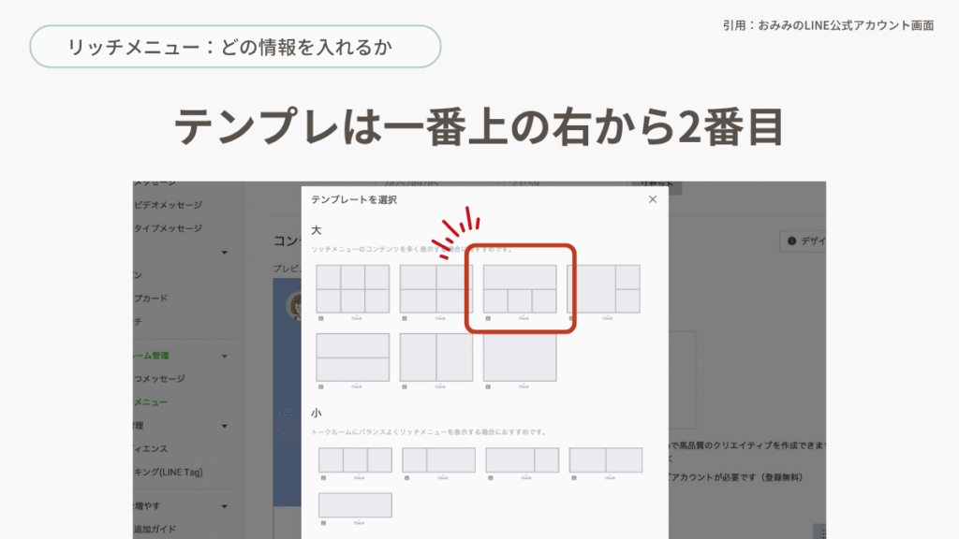Select large template with two right panels
The image size is (959, 539).
tap(603, 288)
